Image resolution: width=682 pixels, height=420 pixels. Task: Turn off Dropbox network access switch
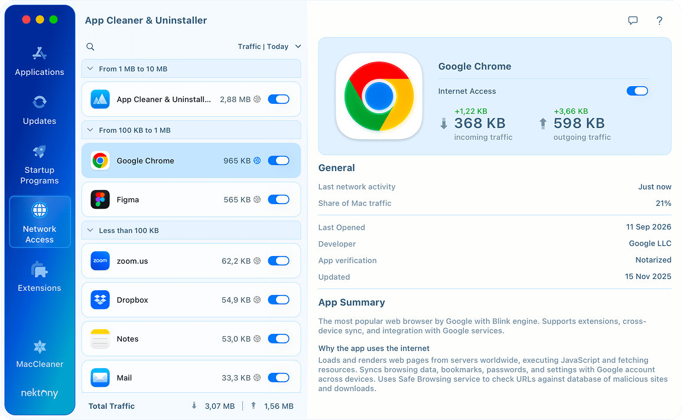pos(278,300)
